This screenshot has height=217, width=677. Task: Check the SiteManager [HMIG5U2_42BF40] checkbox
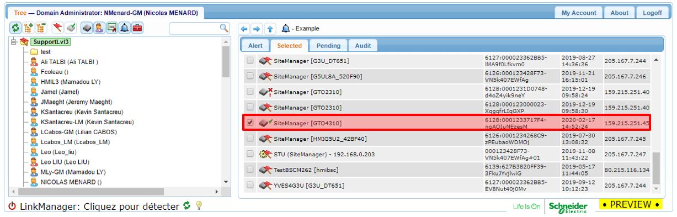250,139
